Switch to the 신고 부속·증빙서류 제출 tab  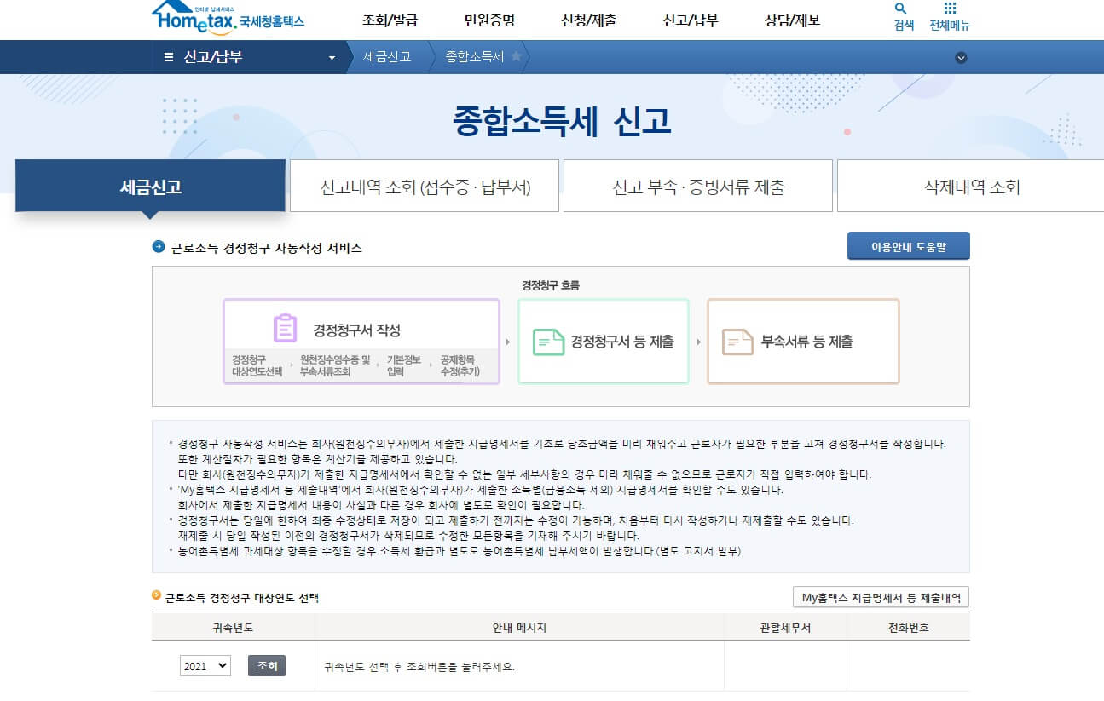697,186
